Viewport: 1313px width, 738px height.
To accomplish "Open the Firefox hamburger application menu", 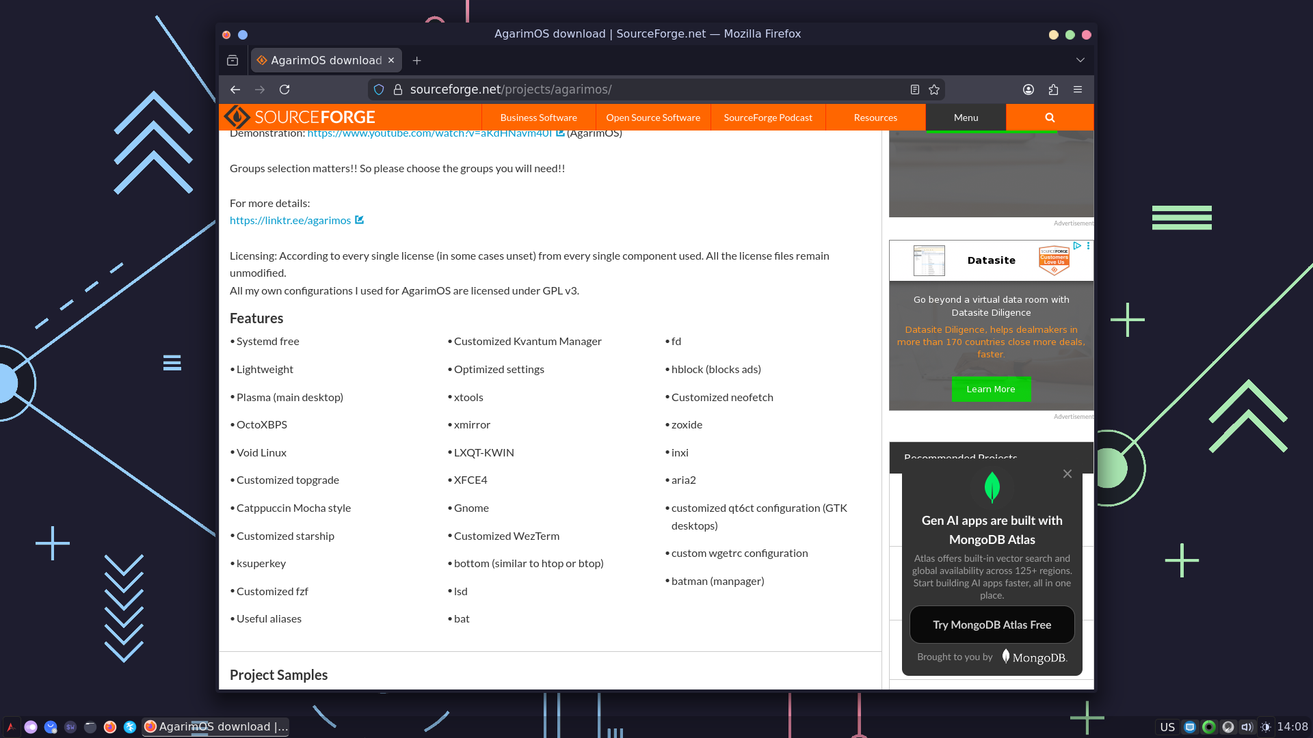I will point(1078,90).
